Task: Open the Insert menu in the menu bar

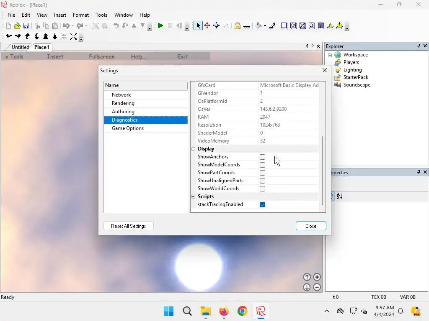Action: [60, 15]
